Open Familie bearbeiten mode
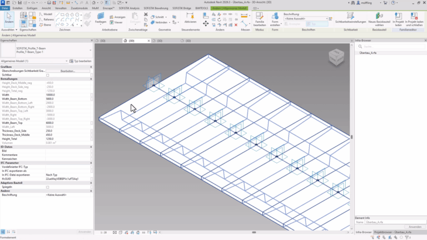This screenshot has width=427, height=240. point(260,19)
